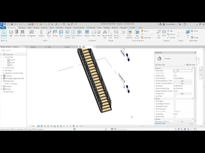
Task: Enable the Section Box checkbox
Action: pos(175,117)
